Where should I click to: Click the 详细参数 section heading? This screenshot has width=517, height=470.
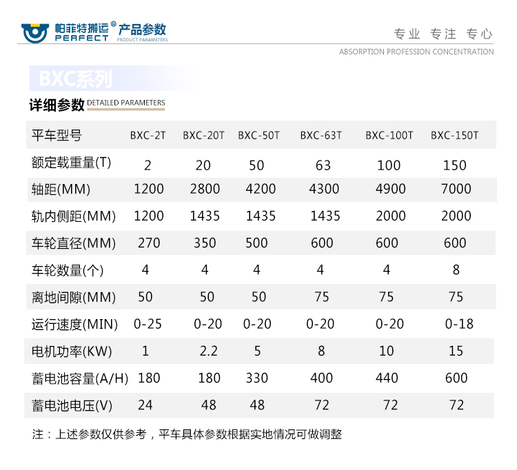[x=57, y=105]
